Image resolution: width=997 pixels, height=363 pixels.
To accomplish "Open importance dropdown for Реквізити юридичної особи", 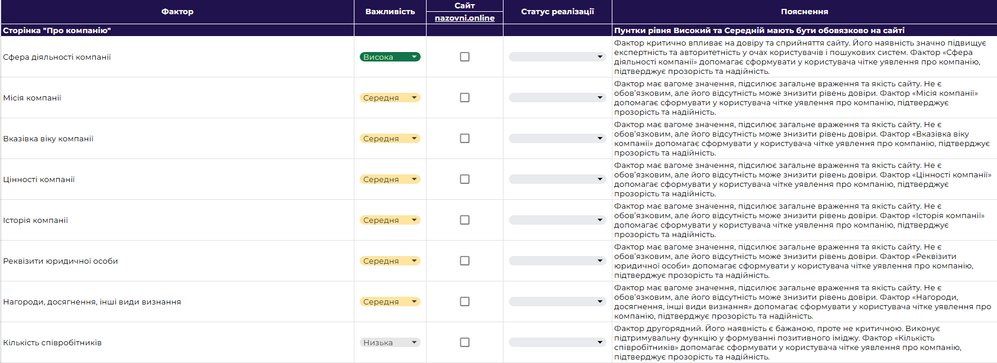I will (x=390, y=261).
